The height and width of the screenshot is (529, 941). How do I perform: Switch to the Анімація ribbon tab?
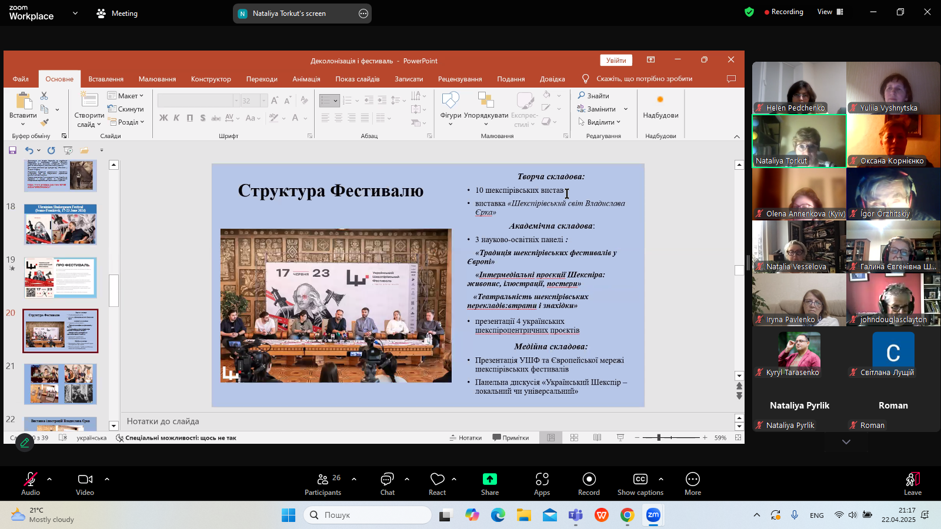pos(306,79)
